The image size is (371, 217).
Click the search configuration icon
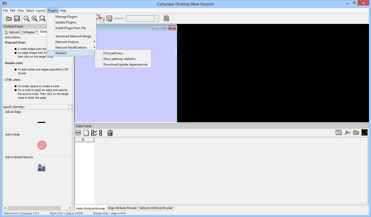coord(167,18)
